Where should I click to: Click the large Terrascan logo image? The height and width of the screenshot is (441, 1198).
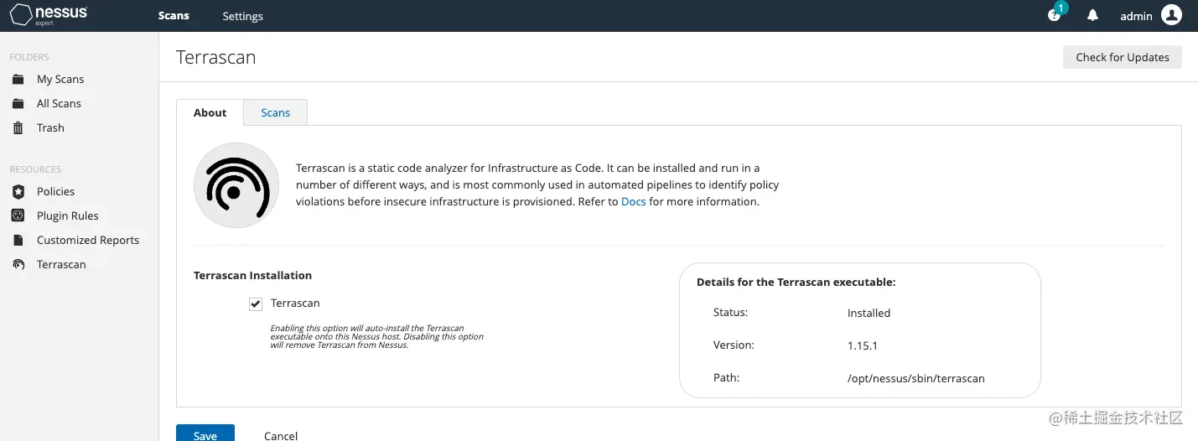coord(236,185)
